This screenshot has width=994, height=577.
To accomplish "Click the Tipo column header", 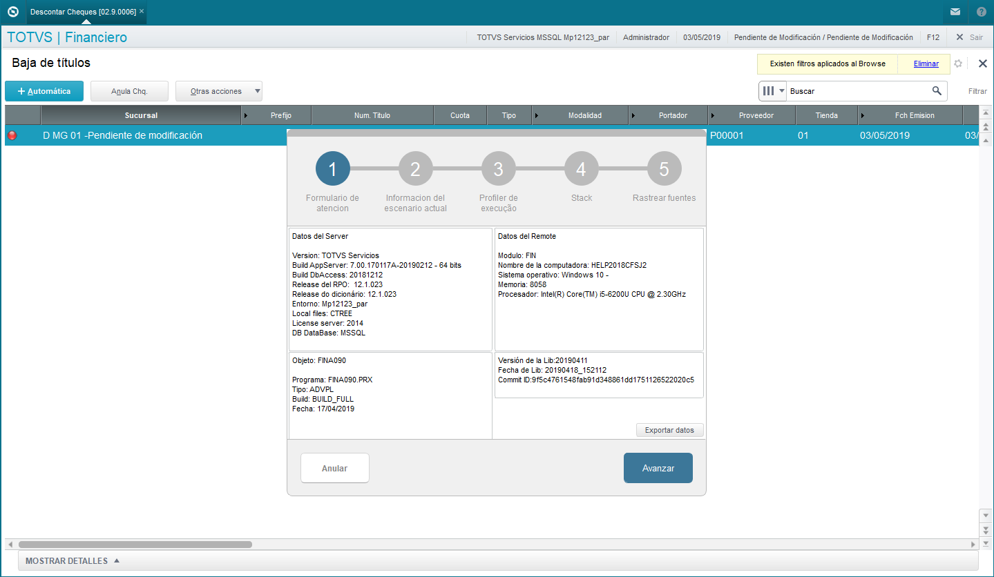I will pos(509,115).
